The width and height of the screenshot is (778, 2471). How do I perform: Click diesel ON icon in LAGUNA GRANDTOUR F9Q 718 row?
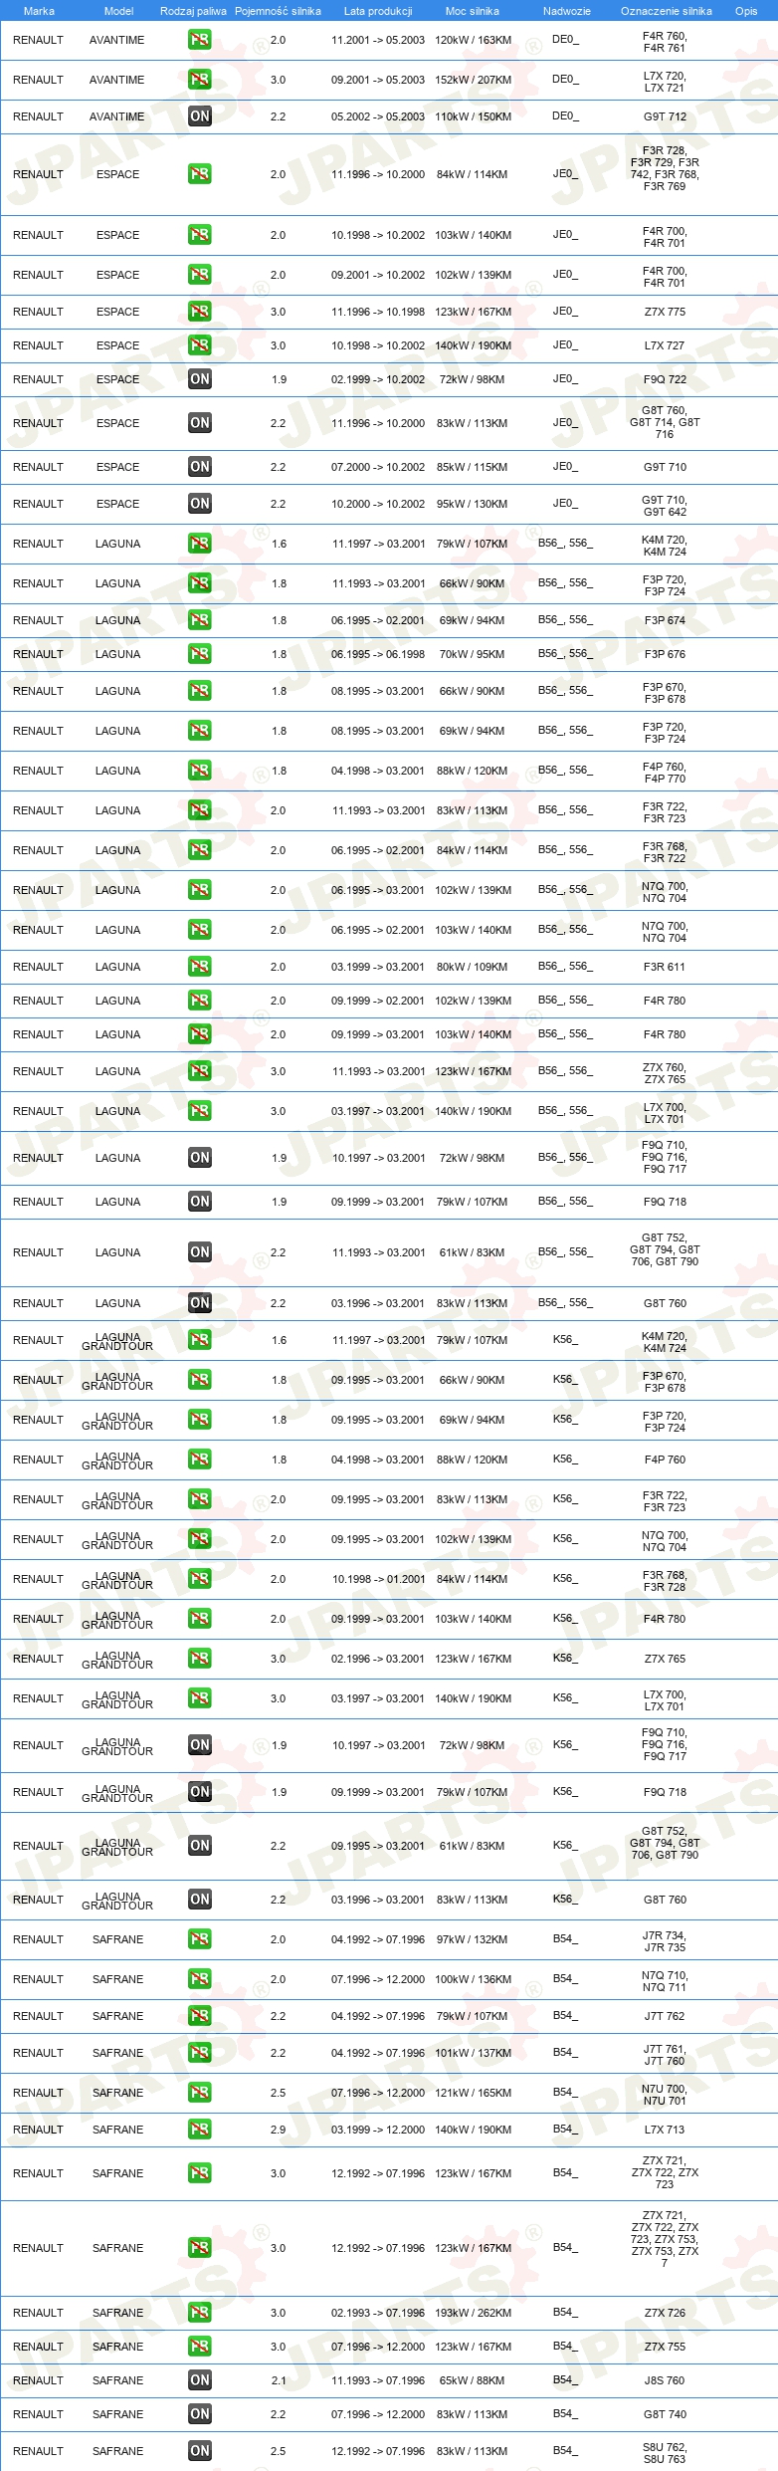pyautogui.click(x=200, y=1792)
